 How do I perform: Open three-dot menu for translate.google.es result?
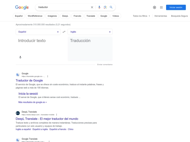(x=47, y=76)
